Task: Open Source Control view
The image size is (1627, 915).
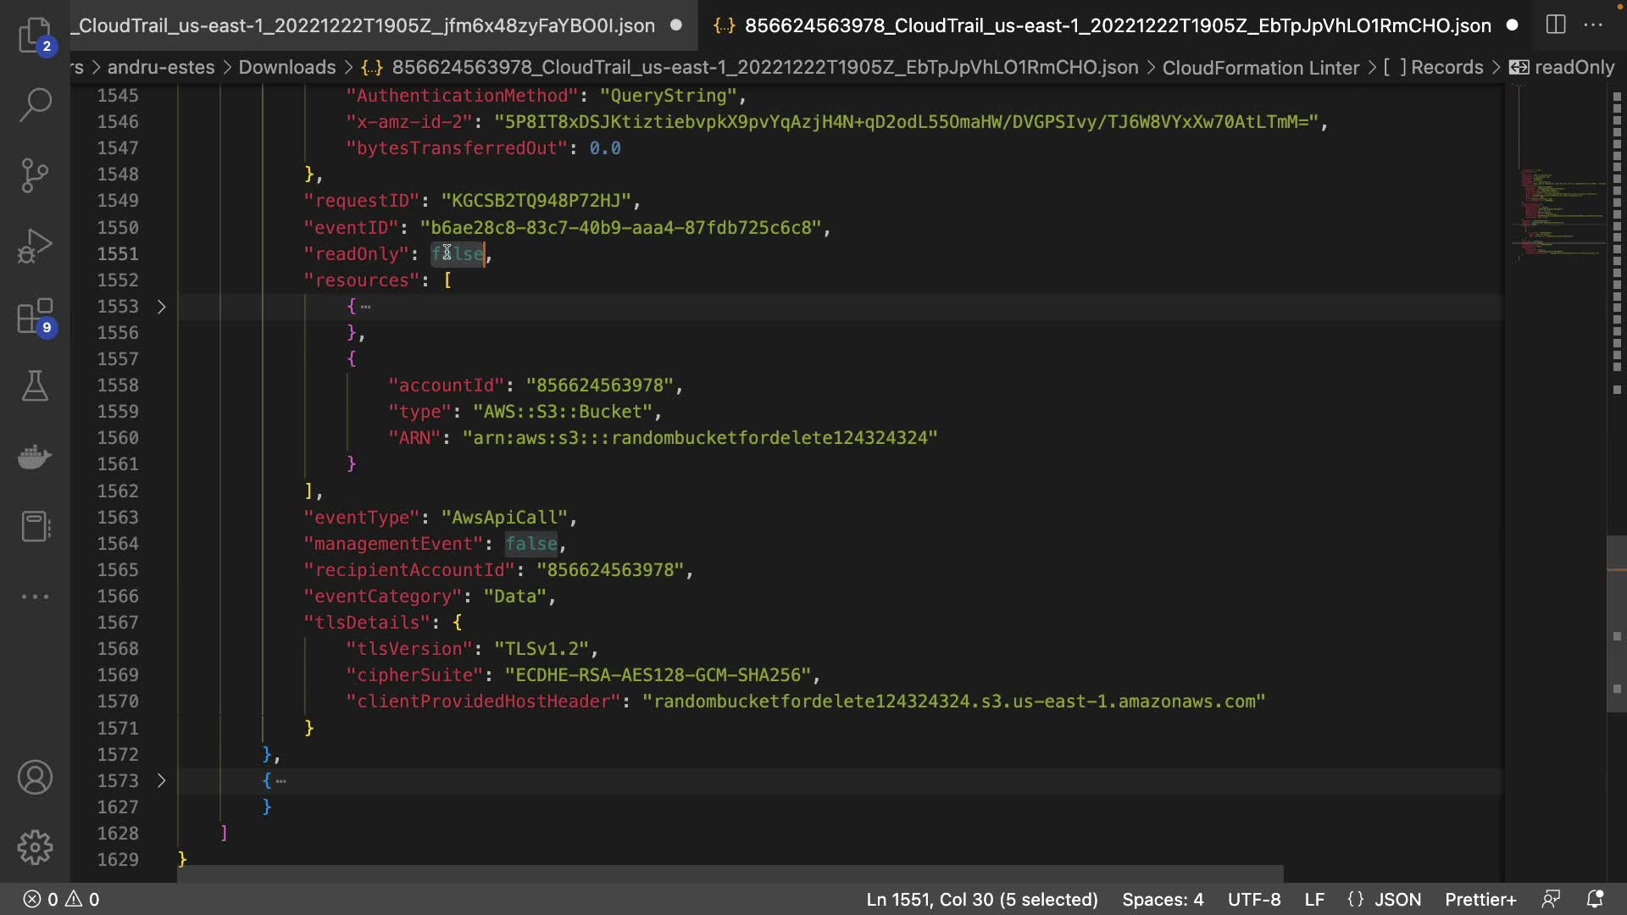Action: tap(35, 175)
